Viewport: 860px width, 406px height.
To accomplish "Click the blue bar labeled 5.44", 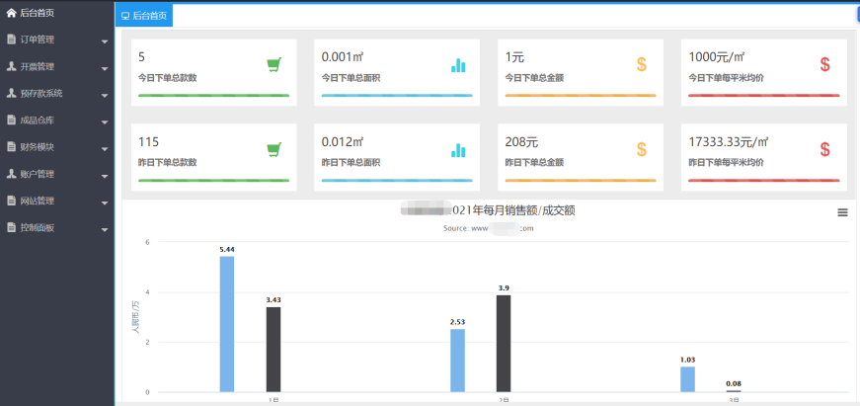I will [227, 324].
